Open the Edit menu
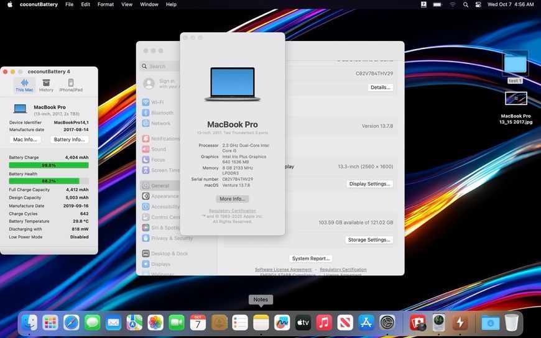Viewport: 541px width, 338px height. 85,4
